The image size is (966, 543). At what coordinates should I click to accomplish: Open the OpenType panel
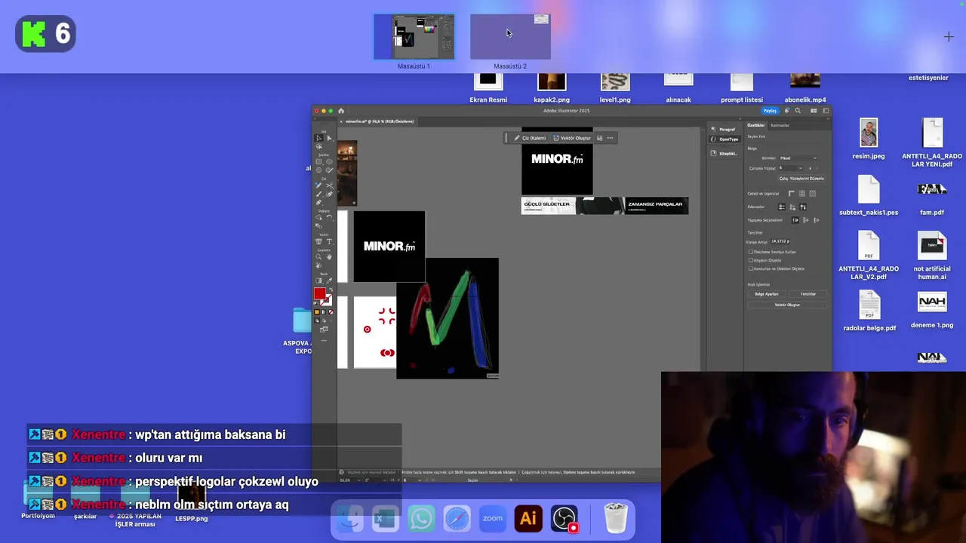point(724,140)
